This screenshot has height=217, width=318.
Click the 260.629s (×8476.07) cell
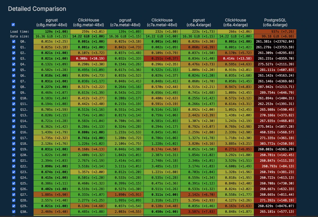point(275,206)
